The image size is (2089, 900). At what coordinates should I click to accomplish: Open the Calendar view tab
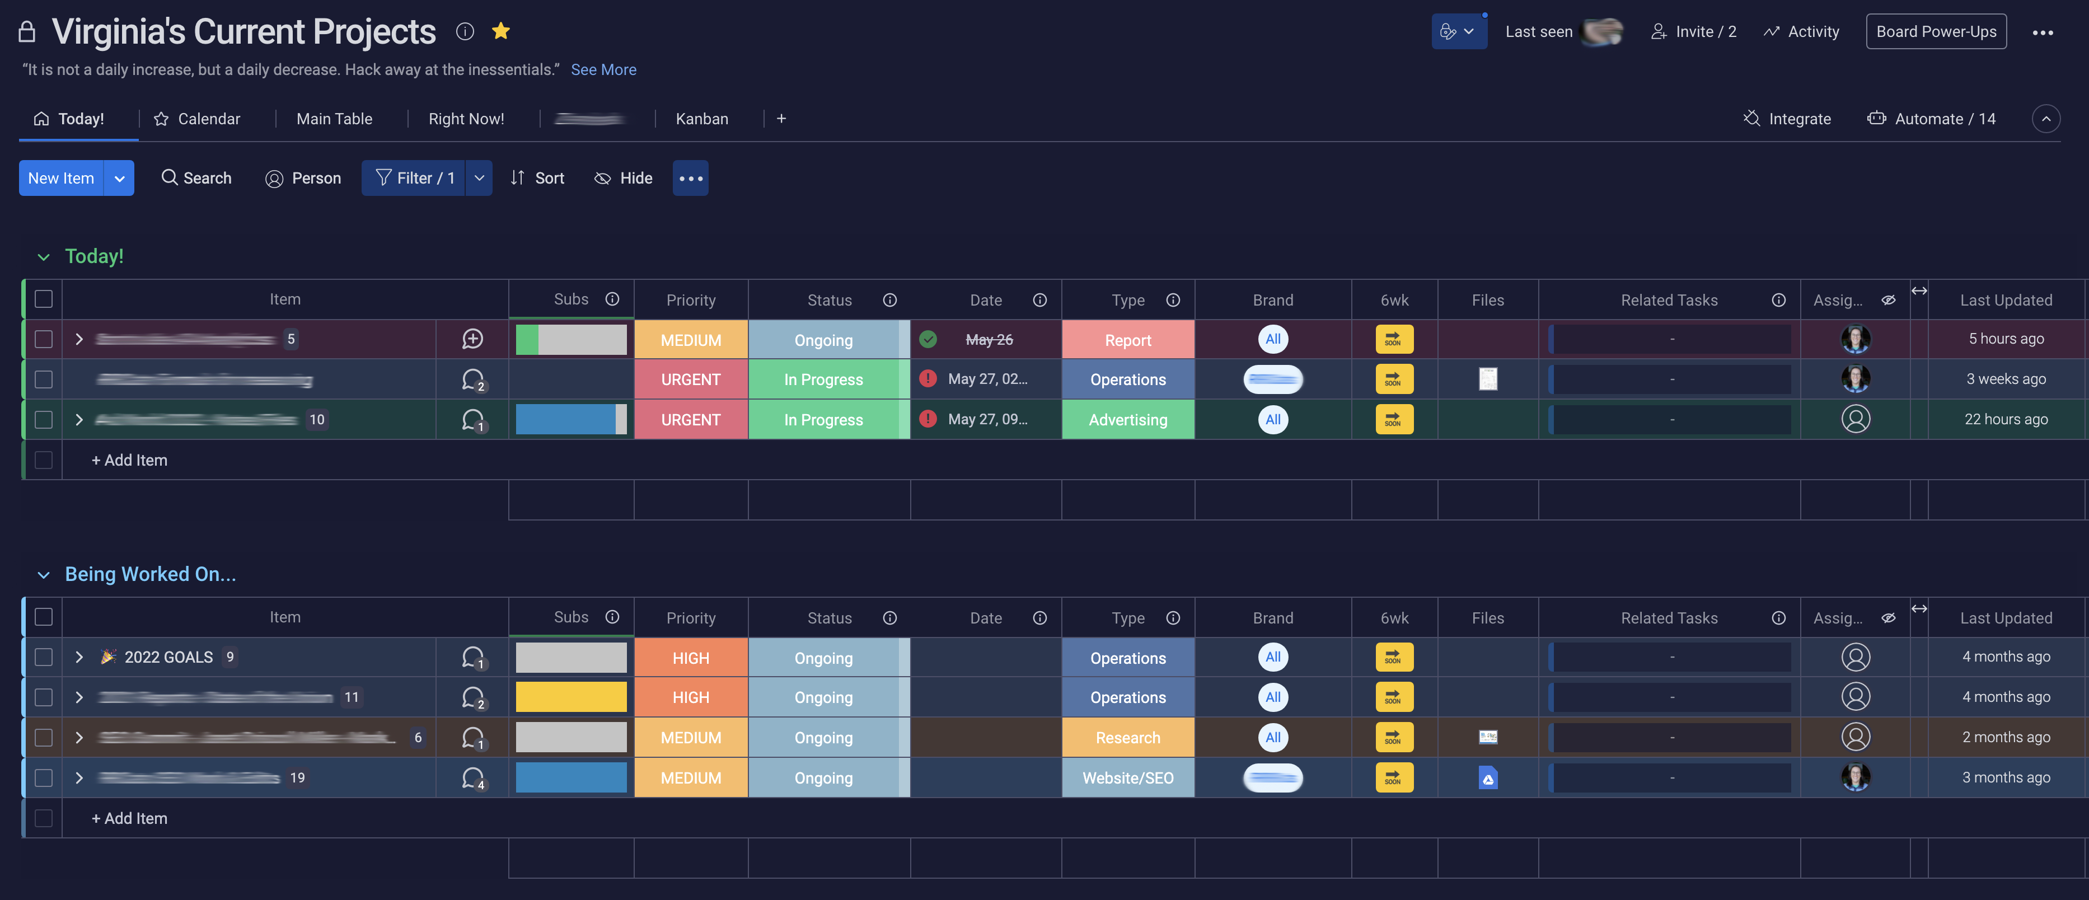coord(208,119)
